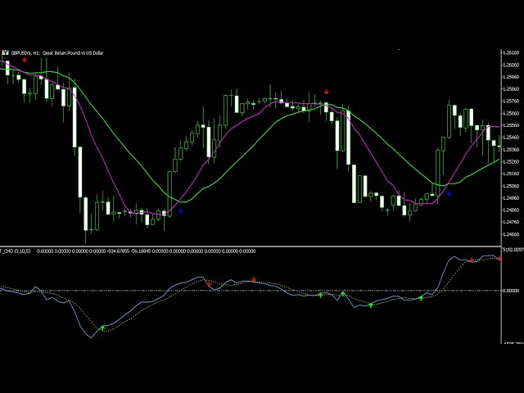
Task: Click the rightmost red arrow in indicator window
Action: [499, 259]
